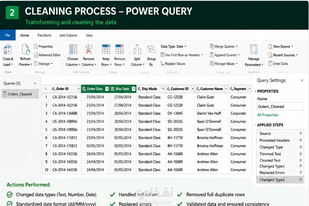Open settings gear for Replaced Errors step
309x206 pixels.
point(301,172)
